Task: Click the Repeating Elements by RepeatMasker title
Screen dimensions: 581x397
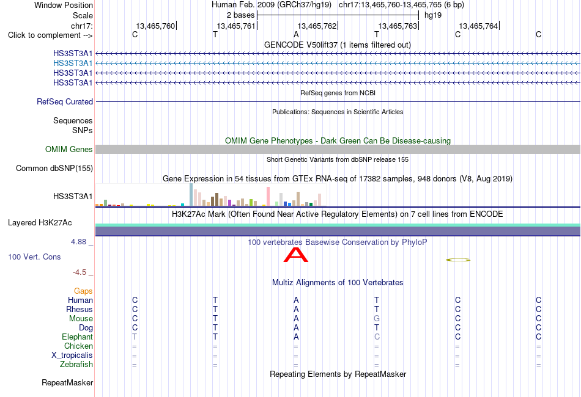Action: [x=338, y=374]
